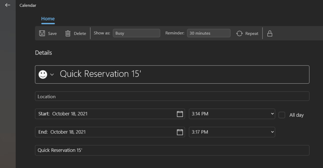Expand the 3:14 PM start time dropdown
This screenshot has width=323, height=168.
coord(232,114)
